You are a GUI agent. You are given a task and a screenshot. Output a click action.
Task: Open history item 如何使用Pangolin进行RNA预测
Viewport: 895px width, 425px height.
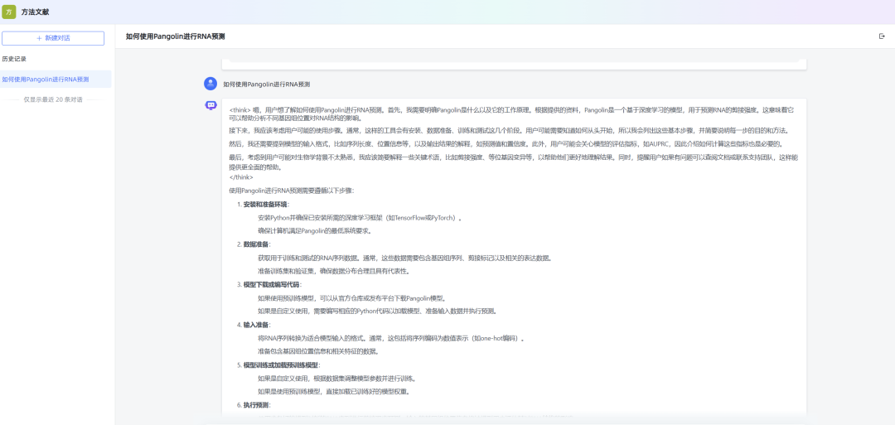(x=56, y=80)
